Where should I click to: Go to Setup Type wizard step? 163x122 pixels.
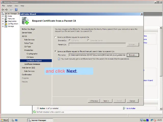(29, 43)
